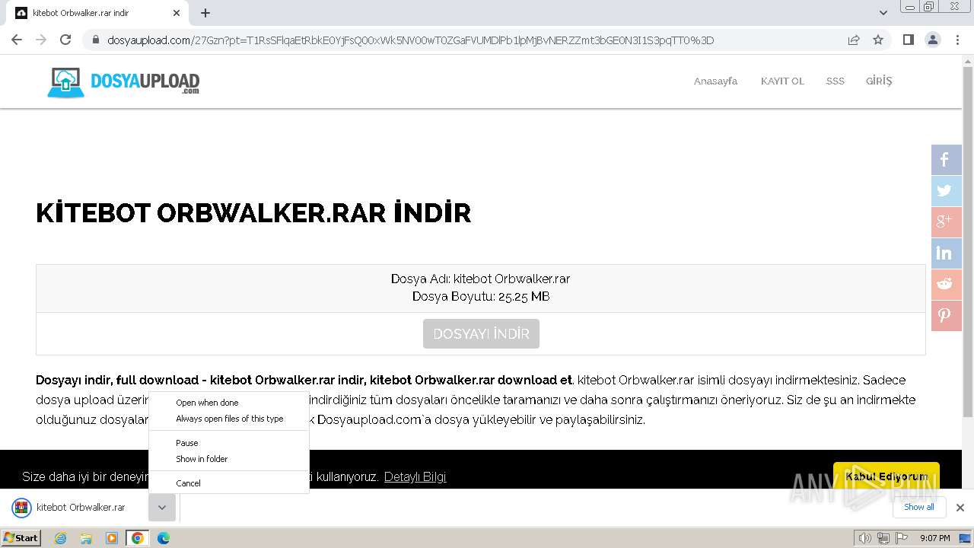
Task: Open the Chrome profile avatar
Action: point(932,40)
